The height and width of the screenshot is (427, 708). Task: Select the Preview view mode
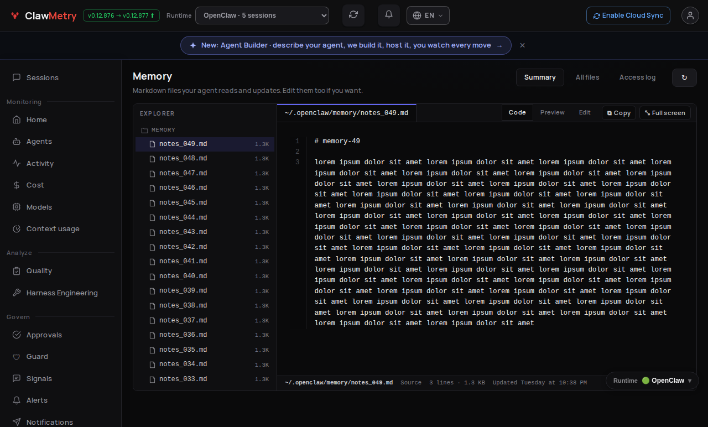point(553,112)
